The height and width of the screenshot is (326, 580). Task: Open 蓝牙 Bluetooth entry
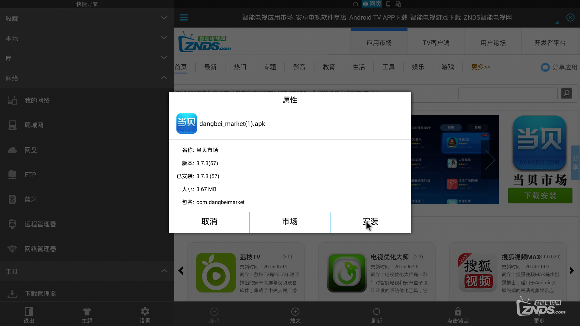pyautogui.click(x=87, y=199)
